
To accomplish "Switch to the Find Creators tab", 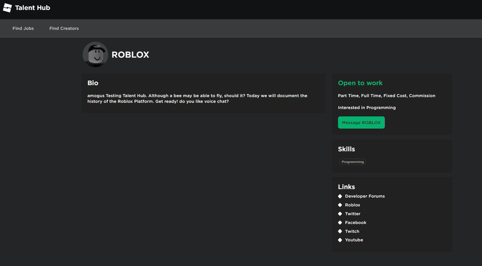I will pos(64,28).
